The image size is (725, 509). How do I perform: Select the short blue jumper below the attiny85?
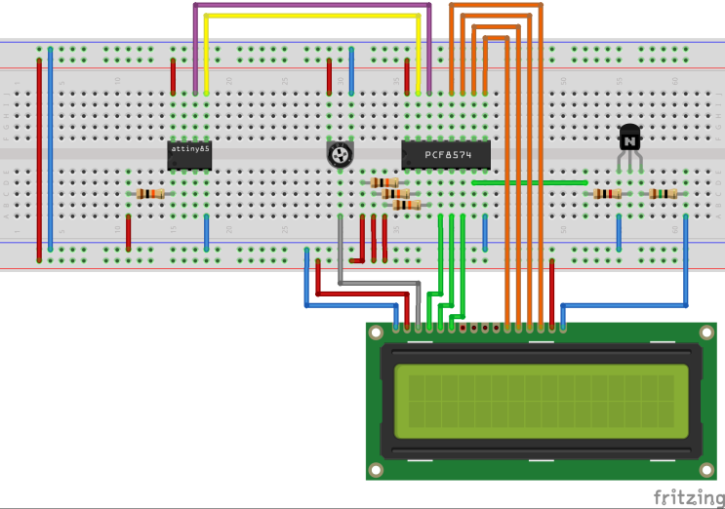(206, 233)
